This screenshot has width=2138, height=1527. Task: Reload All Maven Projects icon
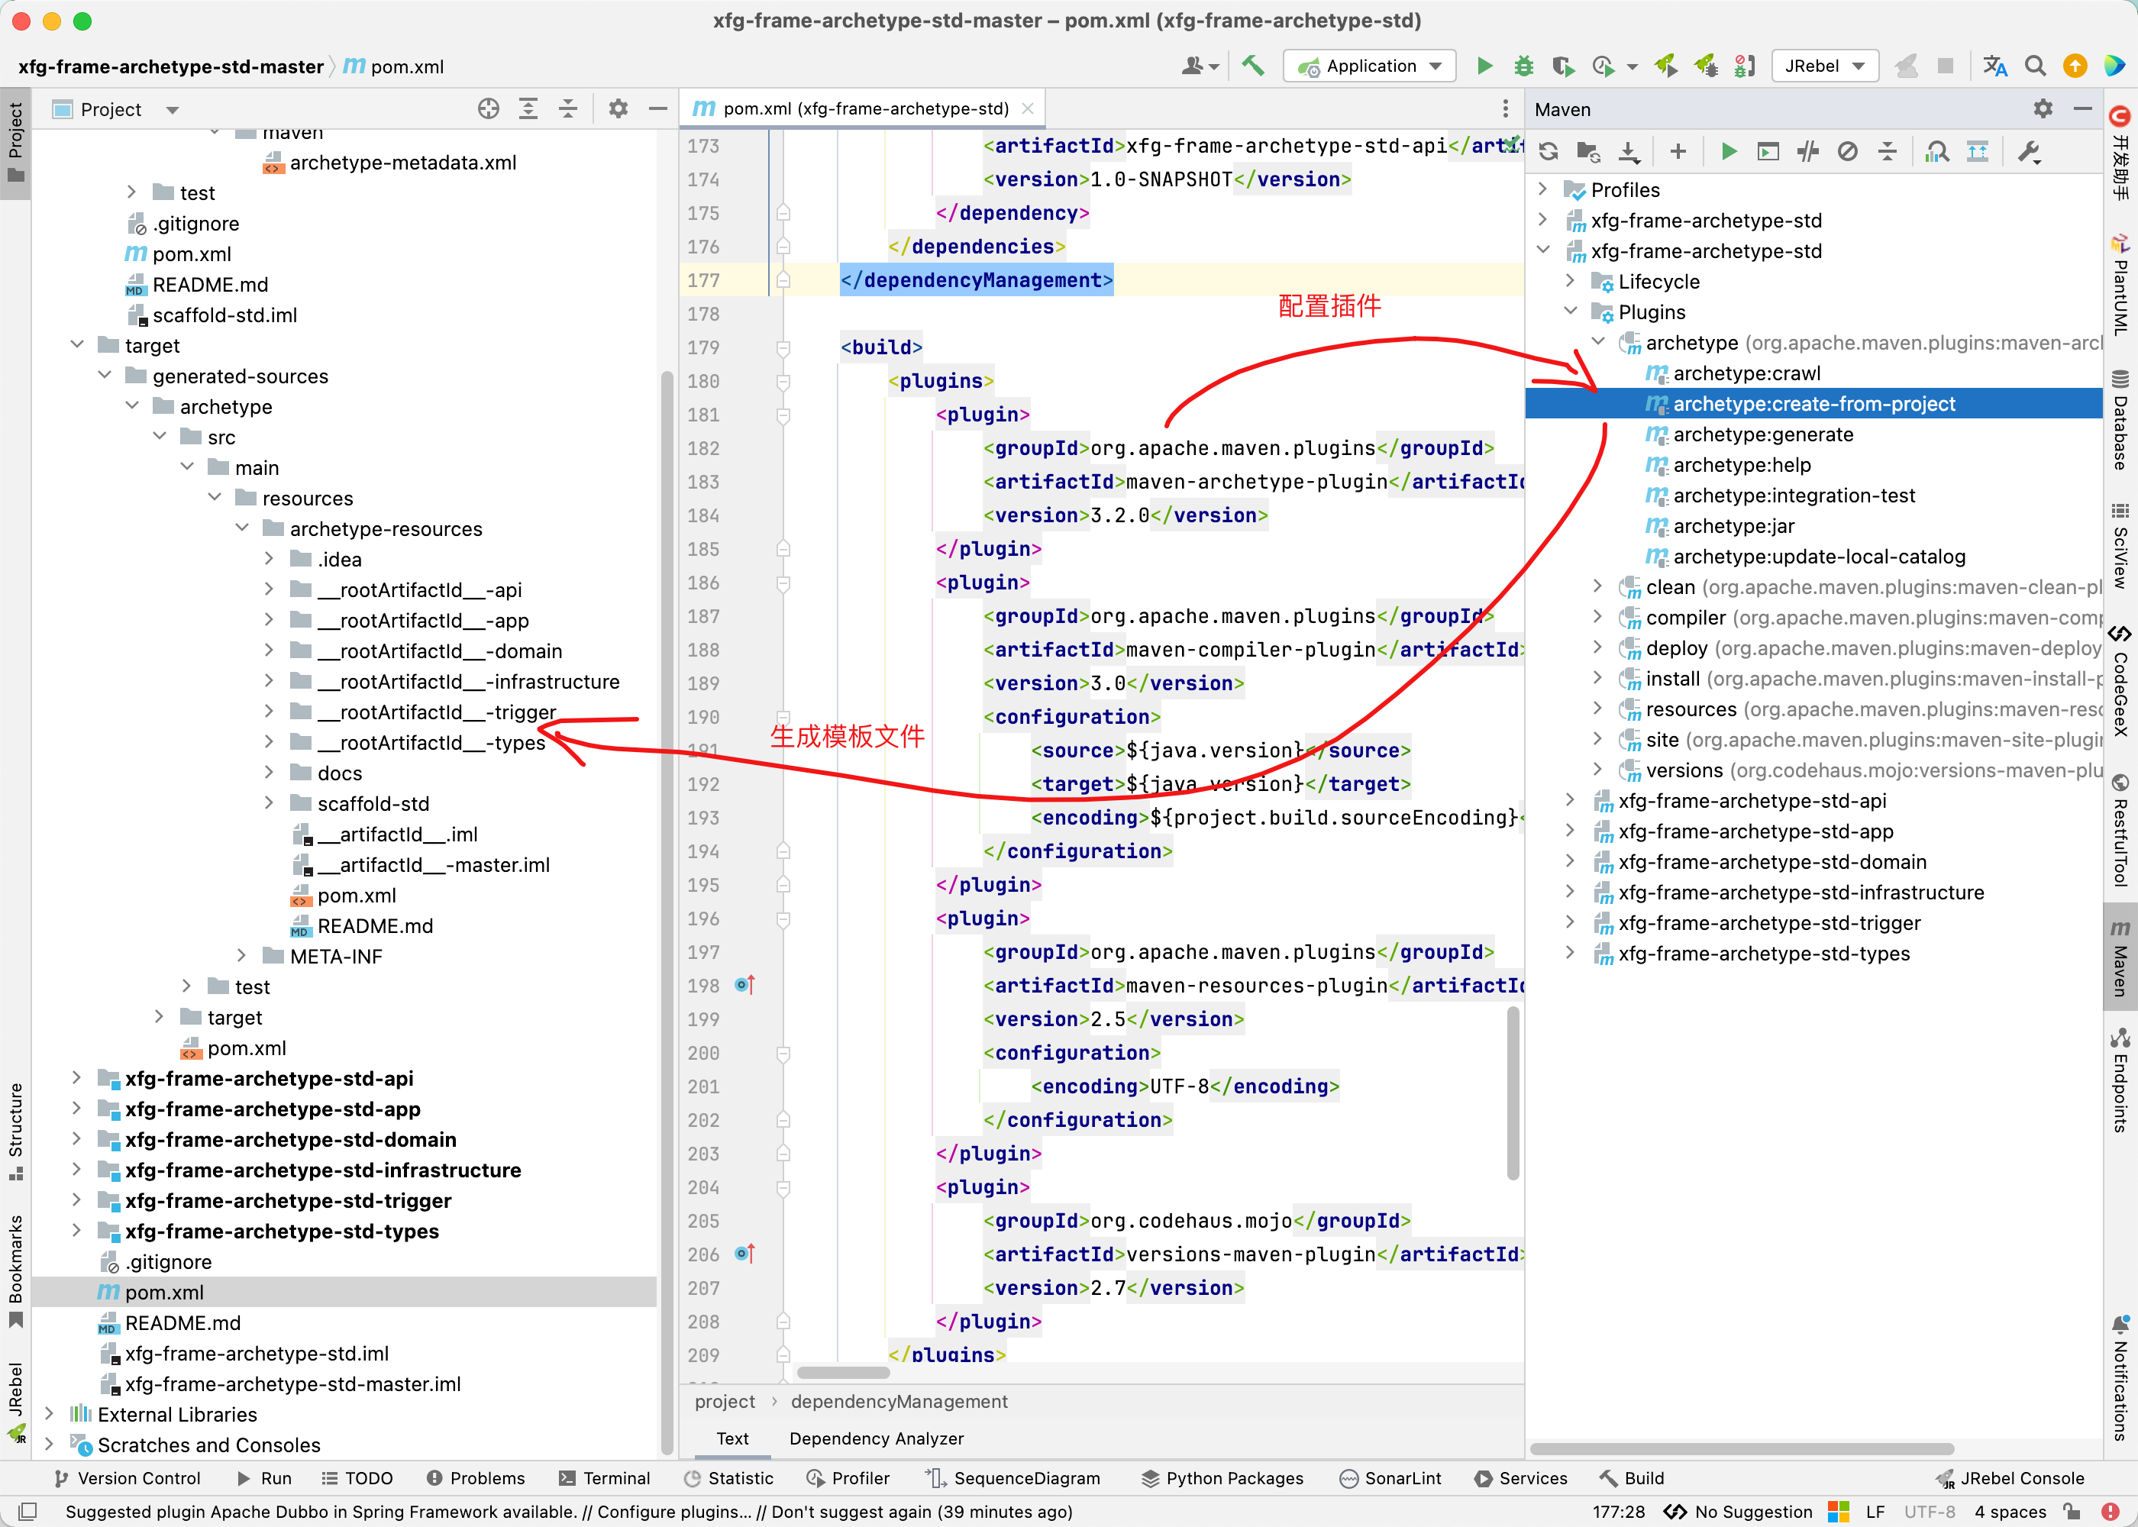[x=1549, y=151]
